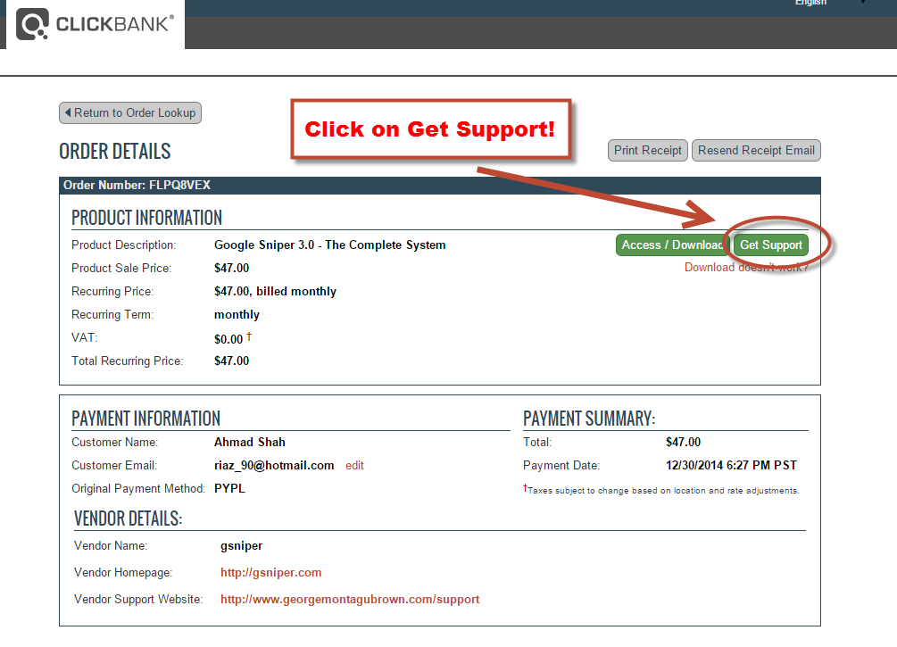
Task: Click the Payment Summary Total $47.00
Action: click(683, 443)
